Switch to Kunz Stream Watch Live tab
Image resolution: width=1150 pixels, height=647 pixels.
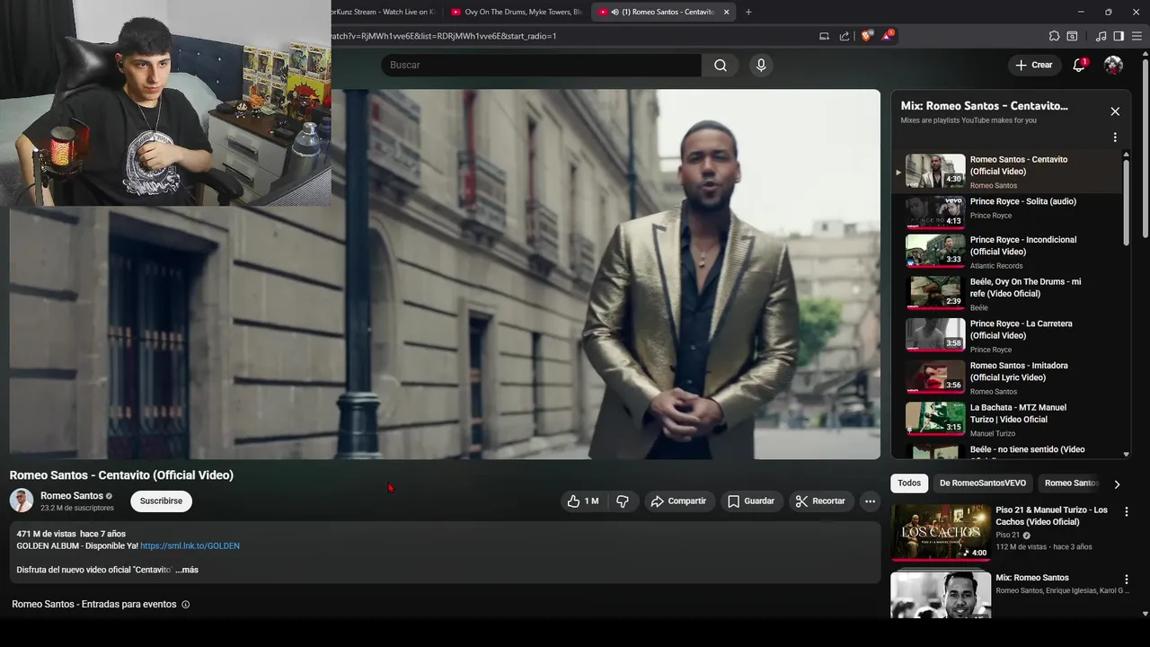click(384, 12)
